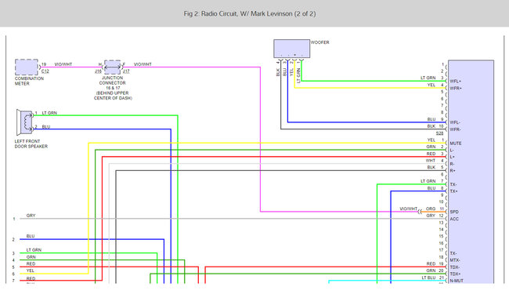The image size is (509, 294).
Task: Select the Woofer component box
Action: click(x=291, y=49)
